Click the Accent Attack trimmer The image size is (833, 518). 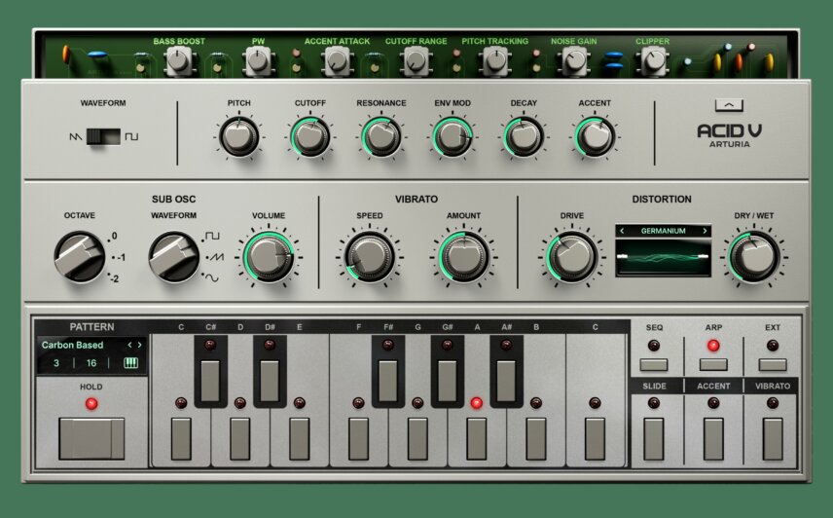click(x=337, y=61)
